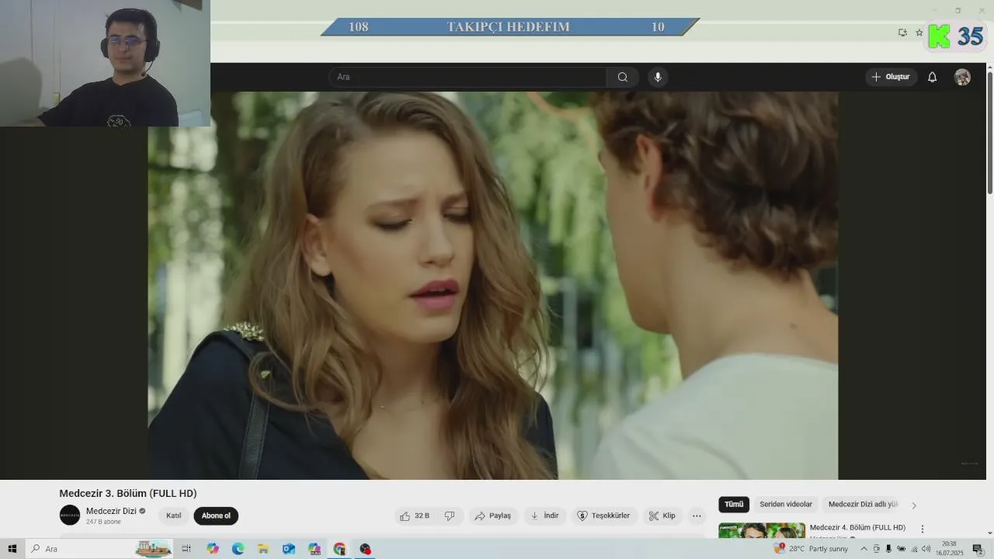Viewport: 994px width, 559px height.
Task: Click the Meet Now camera tray icon
Action: point(876,549)
